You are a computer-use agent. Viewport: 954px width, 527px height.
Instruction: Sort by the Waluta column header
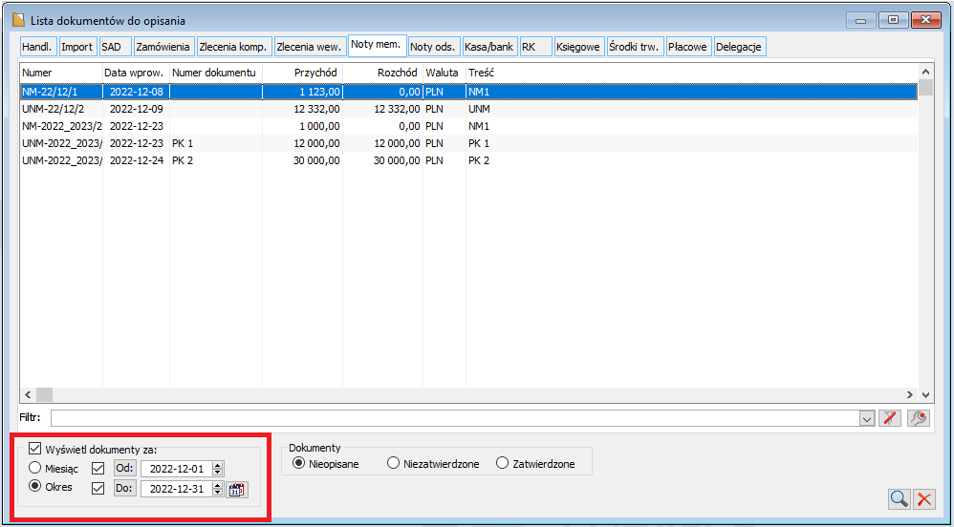tap(444, 73)
